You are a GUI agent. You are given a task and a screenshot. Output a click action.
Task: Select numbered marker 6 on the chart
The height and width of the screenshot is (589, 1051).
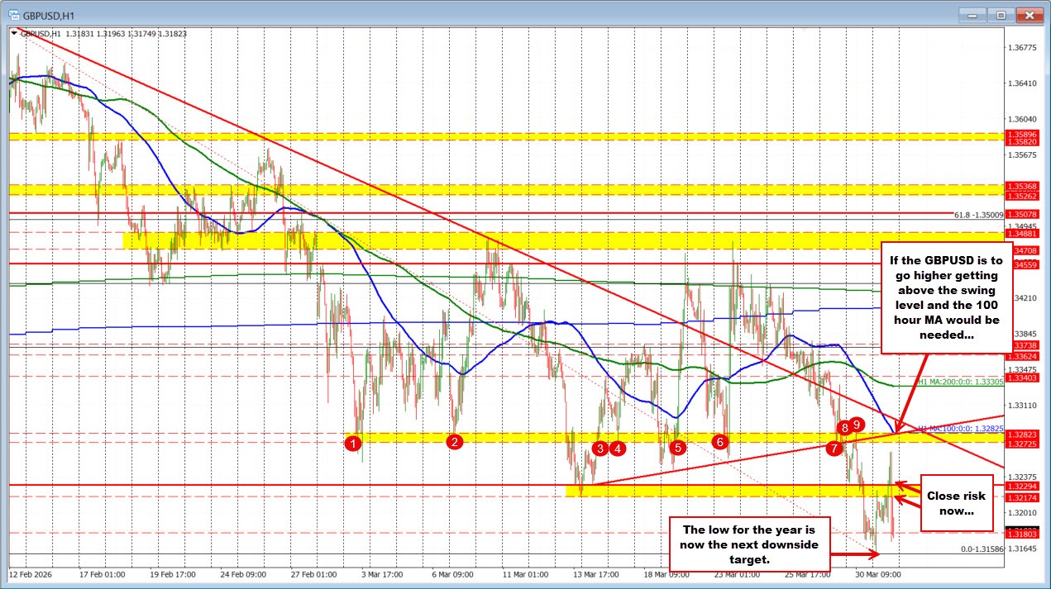tap(719, 442)
